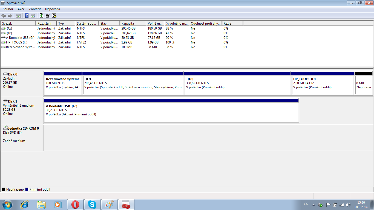374x210 pixels.
Task: Click the 38 MB free space cell
Action: [x=152, y=47]
